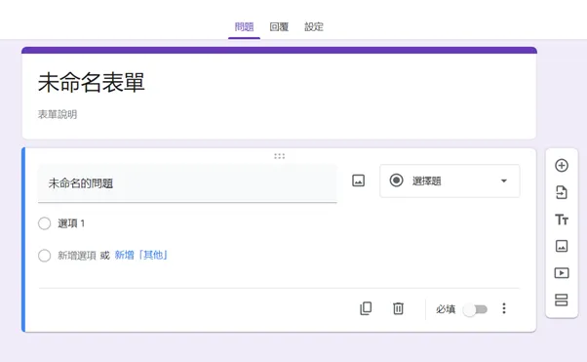Delete the question with trash icon

(398, 308)
